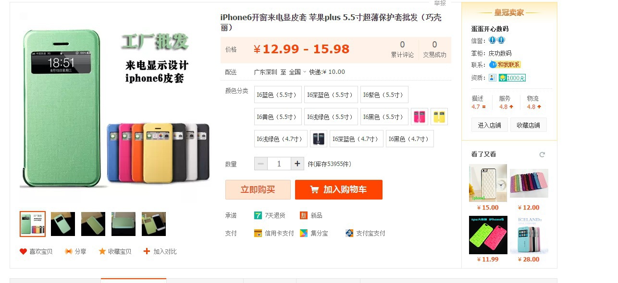This screenshot has height=283, width=618.
Task: Click 加入购物车 add to cart button
Action: pos(339,189)
